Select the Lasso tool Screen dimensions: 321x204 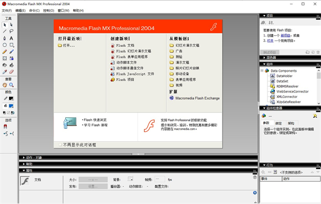point(11,31)
